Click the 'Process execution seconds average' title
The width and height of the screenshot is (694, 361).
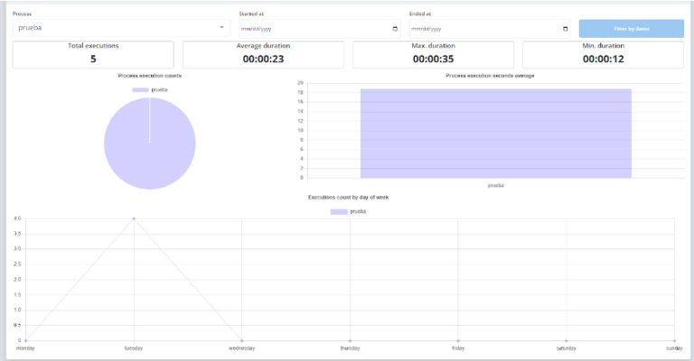coord(490,76)
